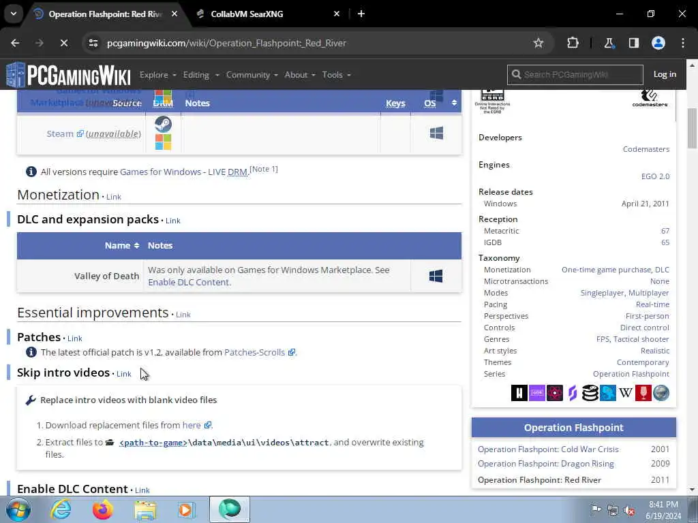Viewport: 698px width, 523px height.
Task: Close the CollabVM SearXNG tab
Action: pos(337,14)
